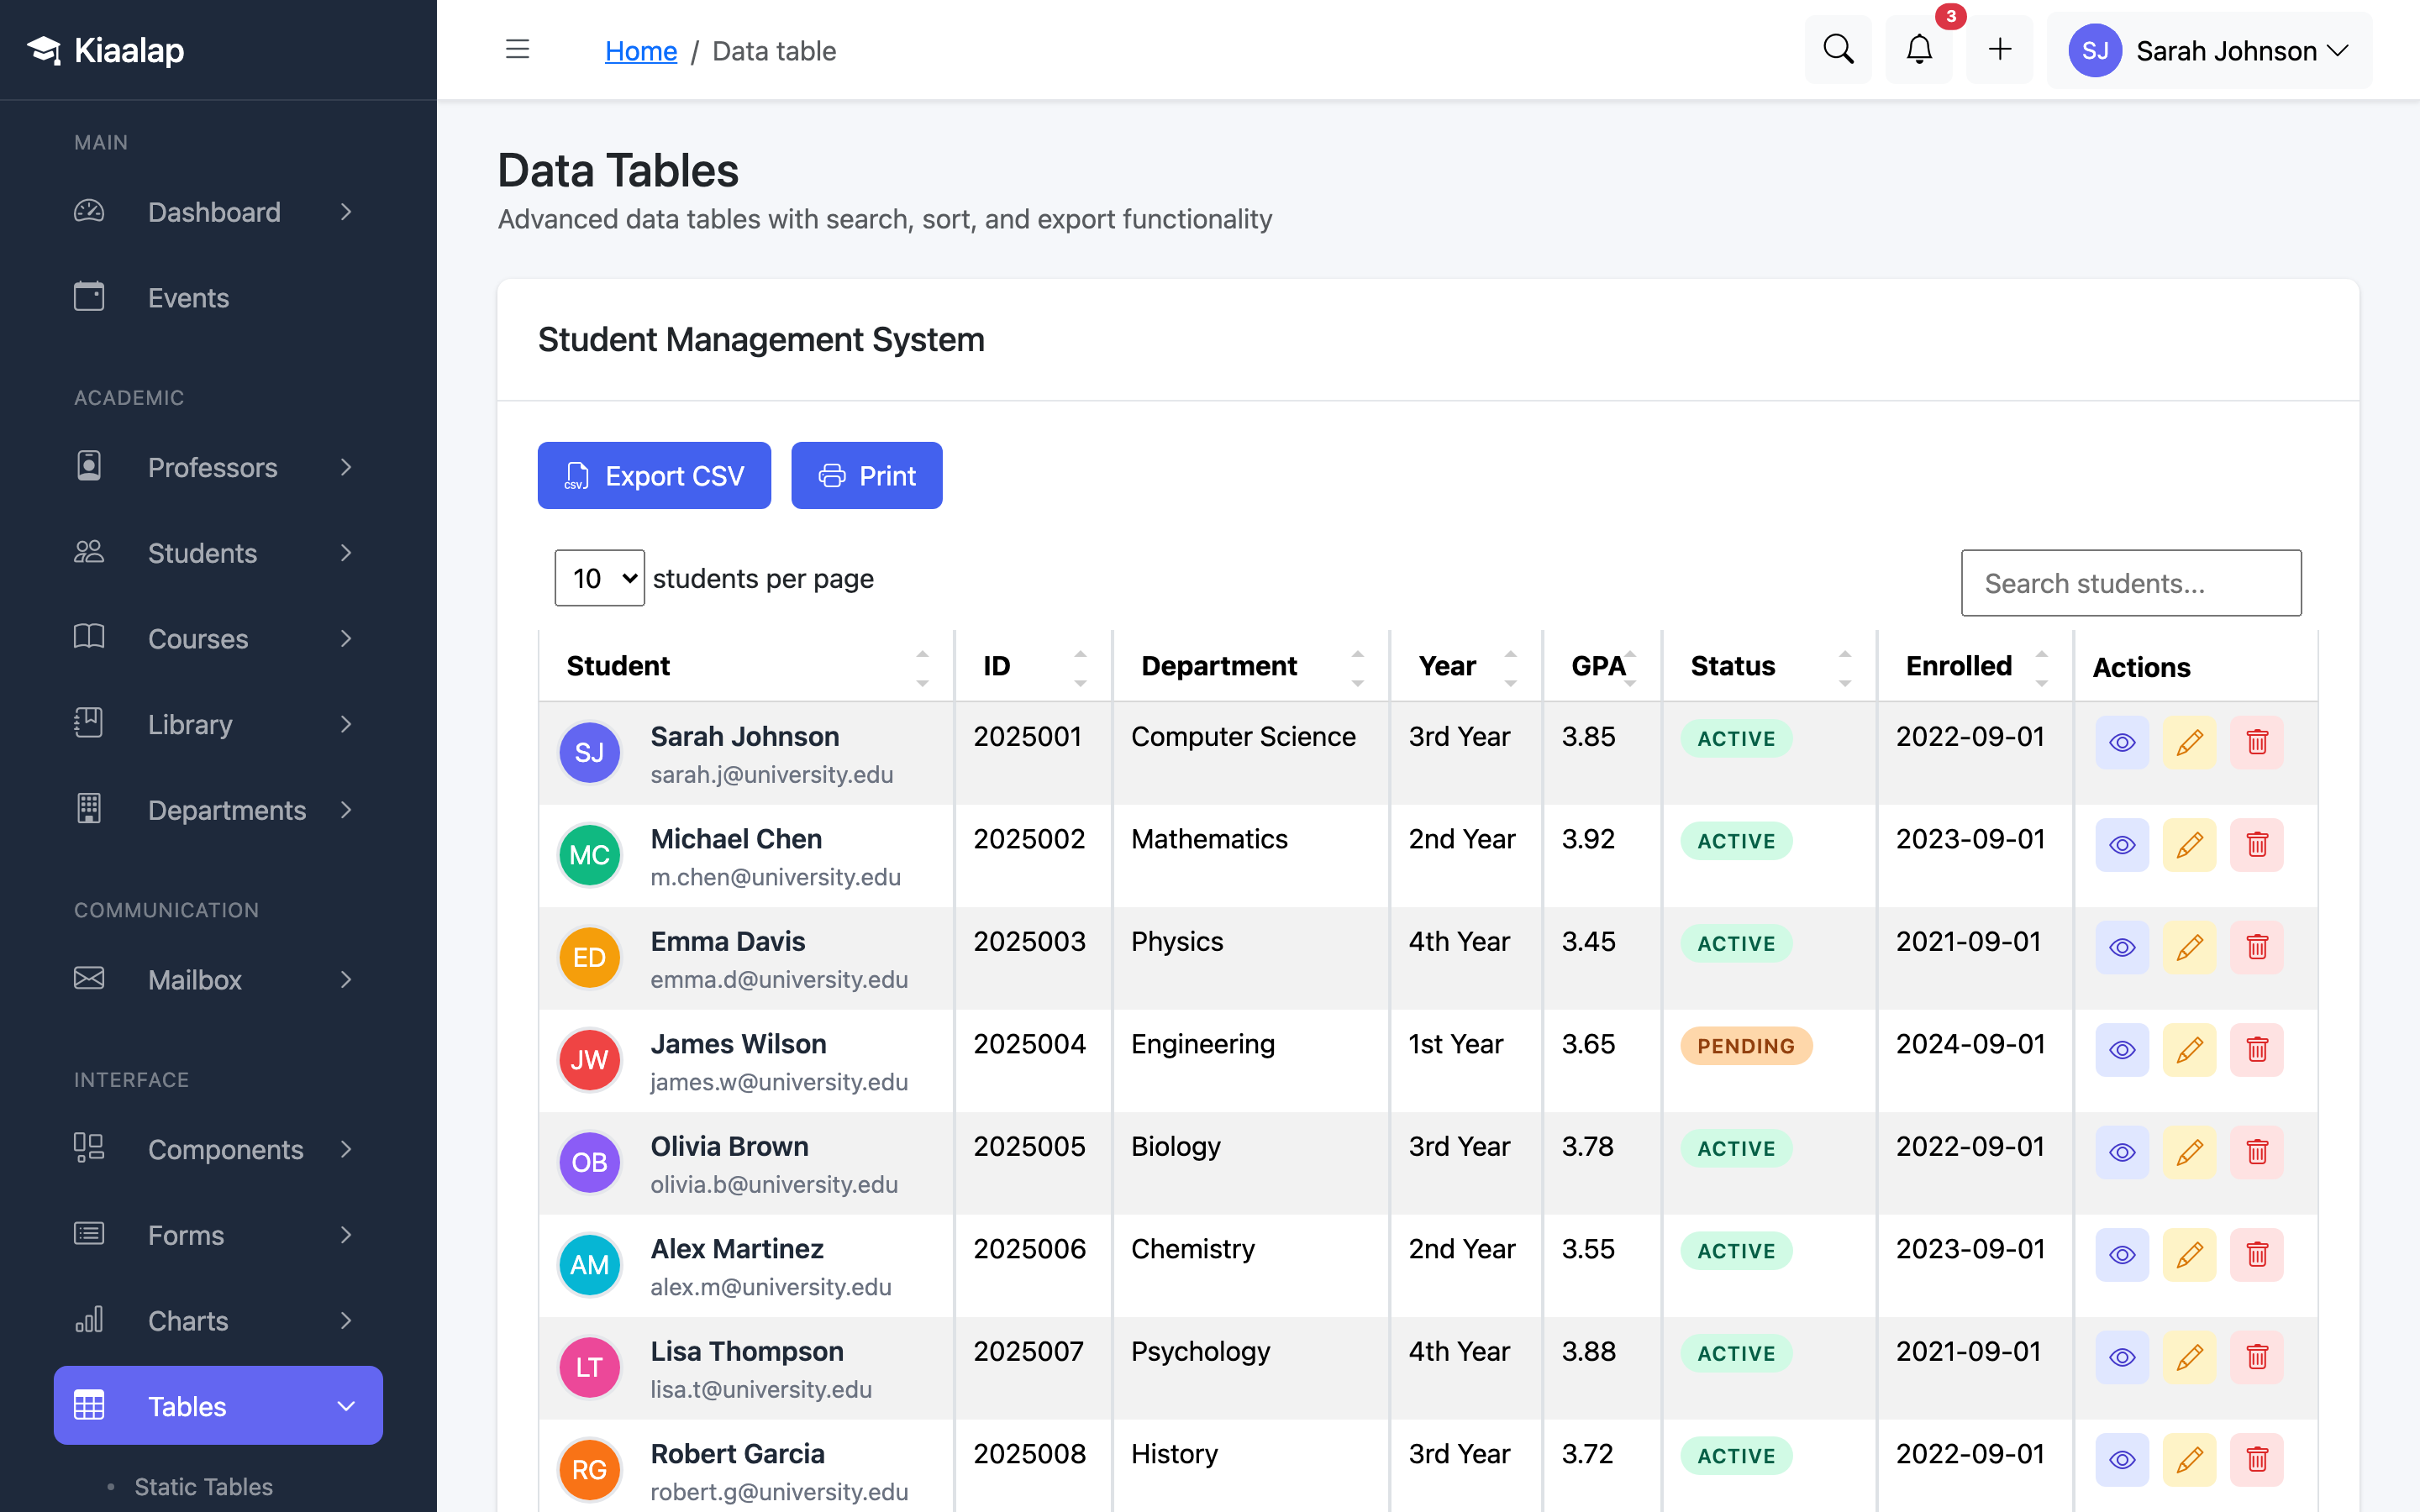The width and height of the screenshot is (2420, 1512).
Task: Delete Olivia Brown with the trash icon
Action: click(x=2257, y=1152)
